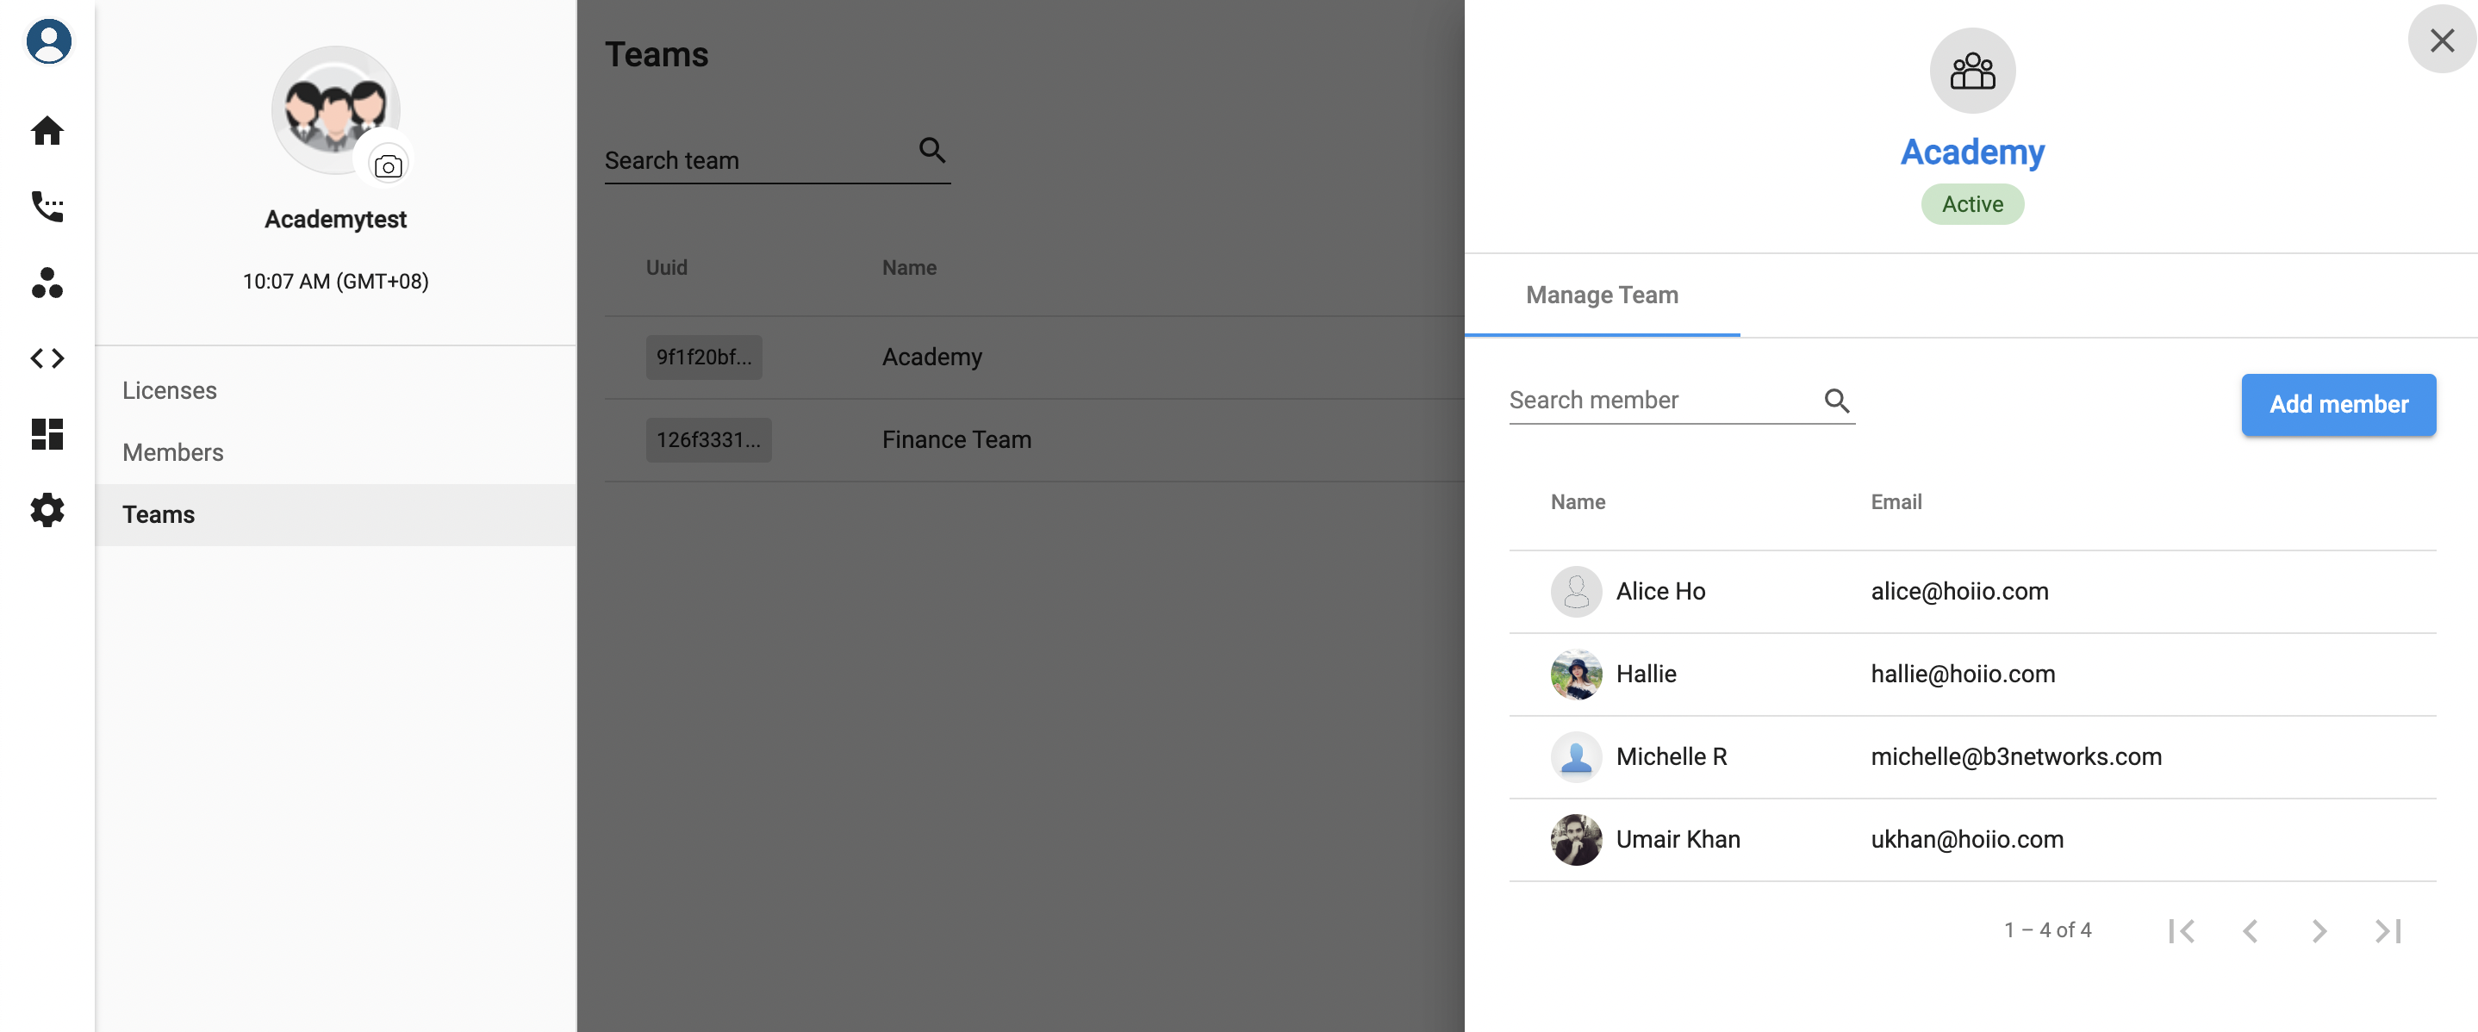Select member name Michelle R

(x=1672, y=757)
